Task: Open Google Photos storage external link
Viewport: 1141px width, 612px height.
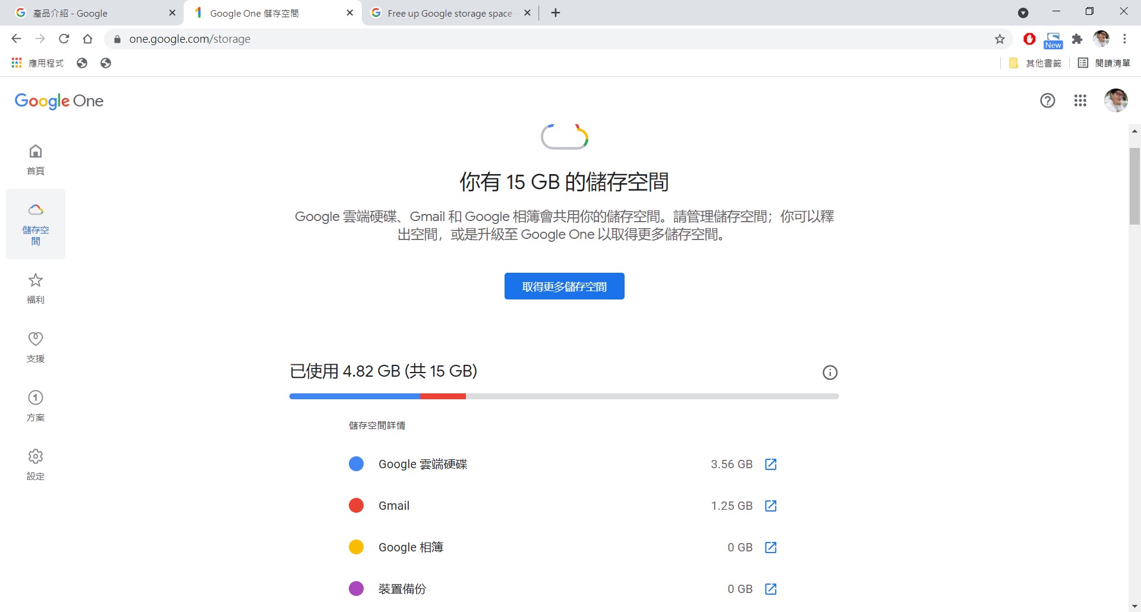Action: click(770, 547)
